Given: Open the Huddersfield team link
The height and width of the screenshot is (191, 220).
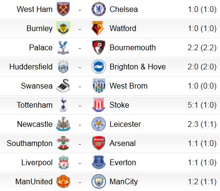Looking at the screenshot, I should pos(31,67).
